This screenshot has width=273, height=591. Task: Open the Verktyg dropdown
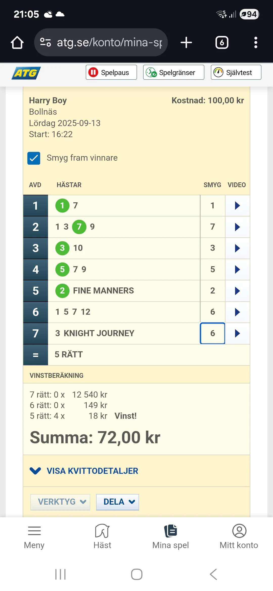[x=60, y=502]
